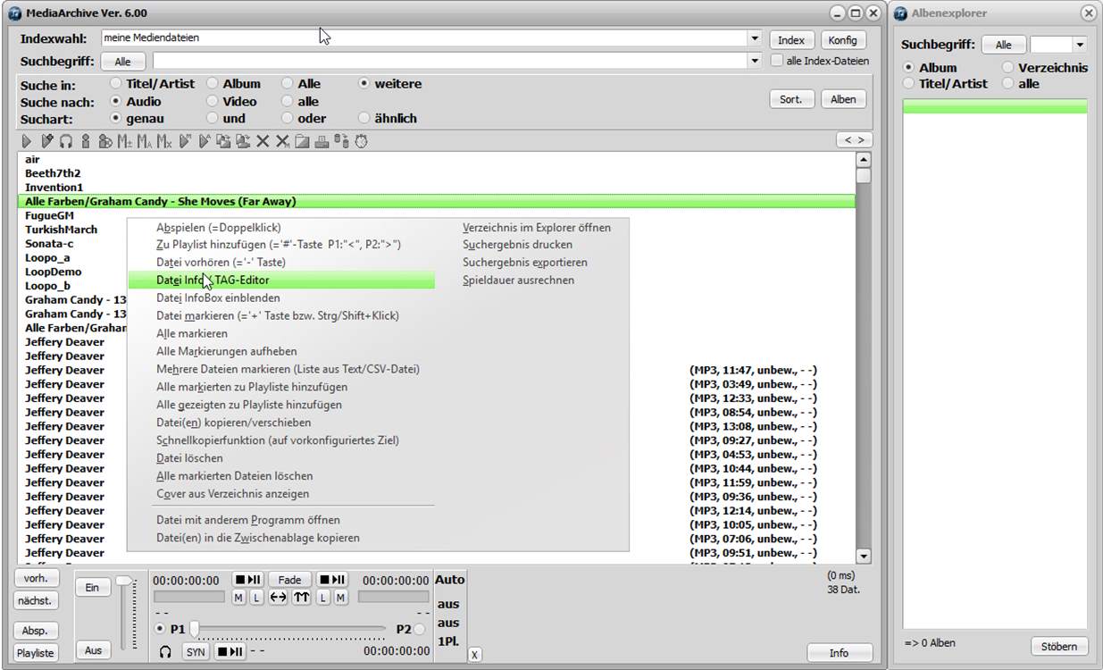This screenshot has height=670, width=1103.
Task: Click the file list scrollbar up arrow
Action: [863, 160]
